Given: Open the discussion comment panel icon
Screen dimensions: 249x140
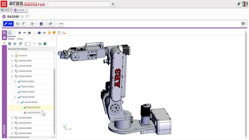Looking at the screenshot, I should (243, 24).
